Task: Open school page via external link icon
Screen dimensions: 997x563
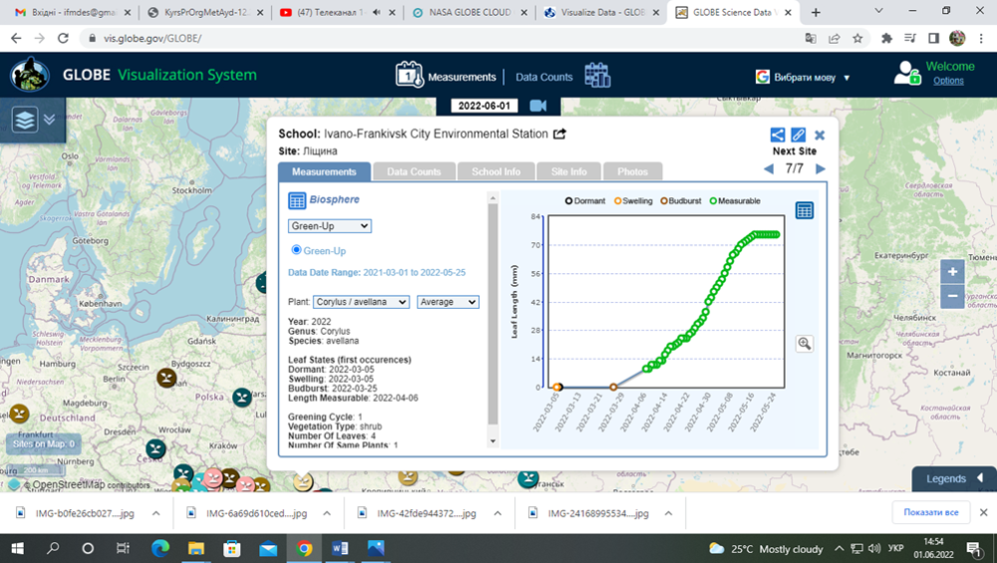Action: [x=560, y=135]
